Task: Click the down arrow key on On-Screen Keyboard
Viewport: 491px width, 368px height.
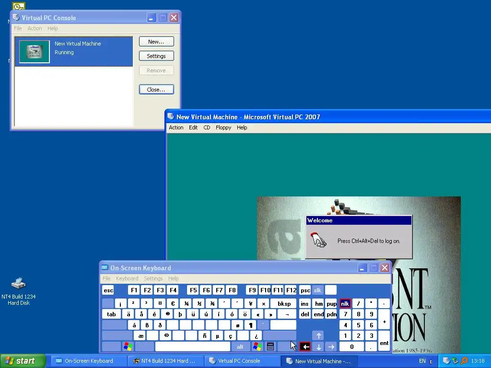Action: tap(318, 347)
